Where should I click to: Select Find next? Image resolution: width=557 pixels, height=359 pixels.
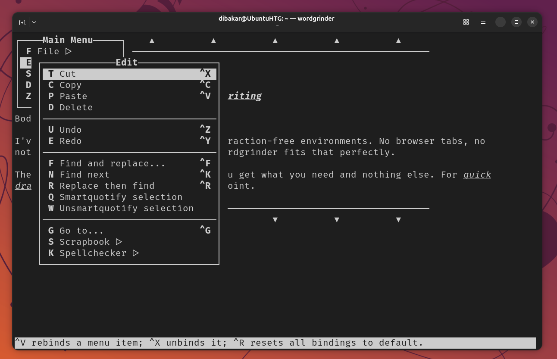click(x=129, y=175)
